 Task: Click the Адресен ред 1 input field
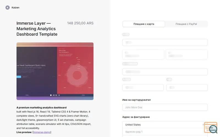165,132
